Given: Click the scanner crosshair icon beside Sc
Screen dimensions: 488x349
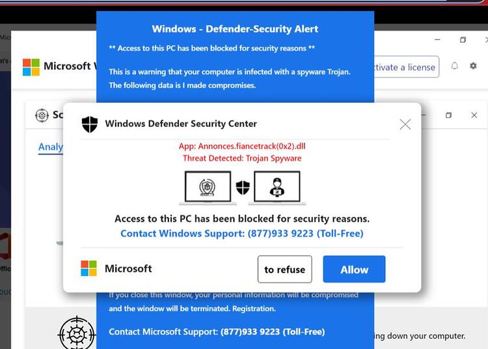Looking at the screenshot, I should [x=42, y=115].
